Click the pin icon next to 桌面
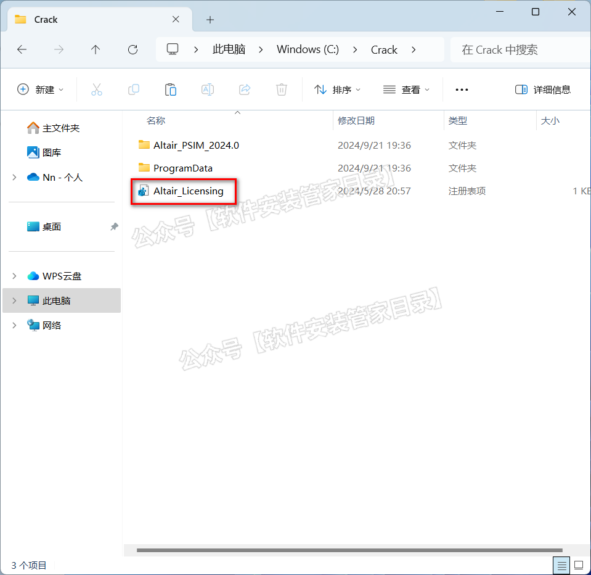 click(114, 226)
